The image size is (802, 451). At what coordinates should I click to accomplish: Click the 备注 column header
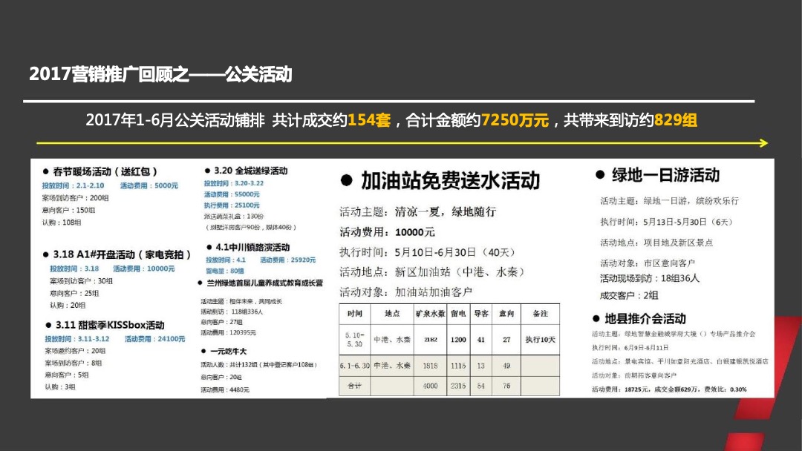pyautogui.click(x=540, y=314)
